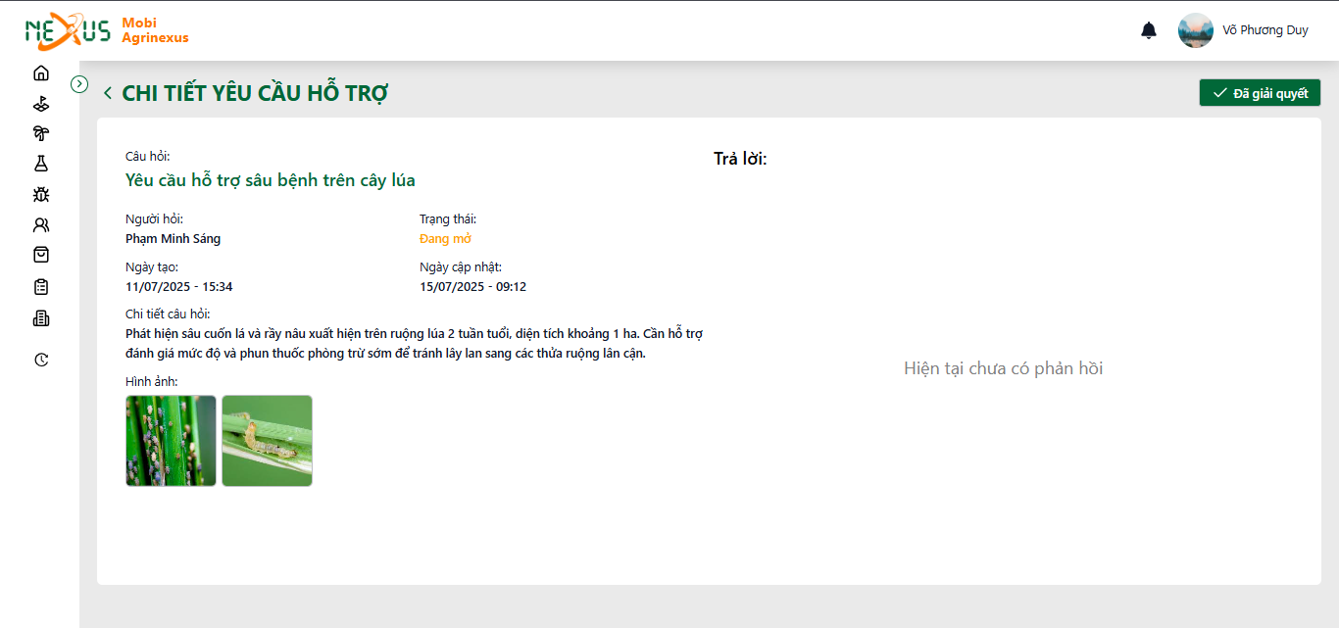Open the home icon in sidebar
The width and height of the screenshot is (1339, 628).
[x=40, y=72]
